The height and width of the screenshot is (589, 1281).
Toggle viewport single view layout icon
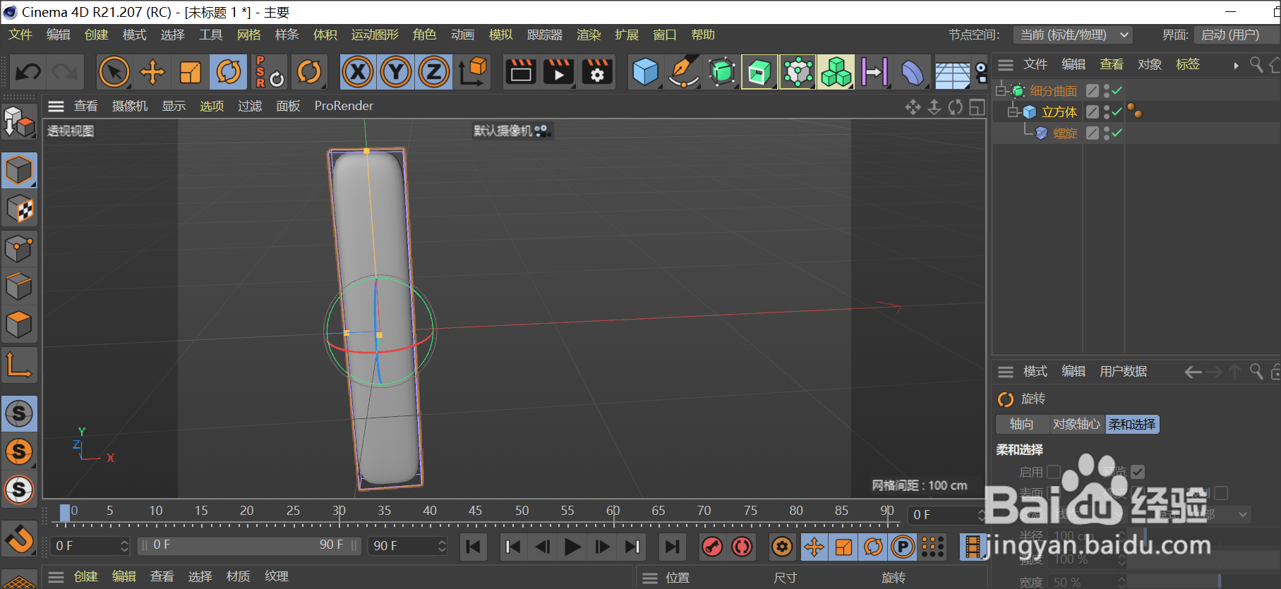pyautogui.click(x=978, y=107)
